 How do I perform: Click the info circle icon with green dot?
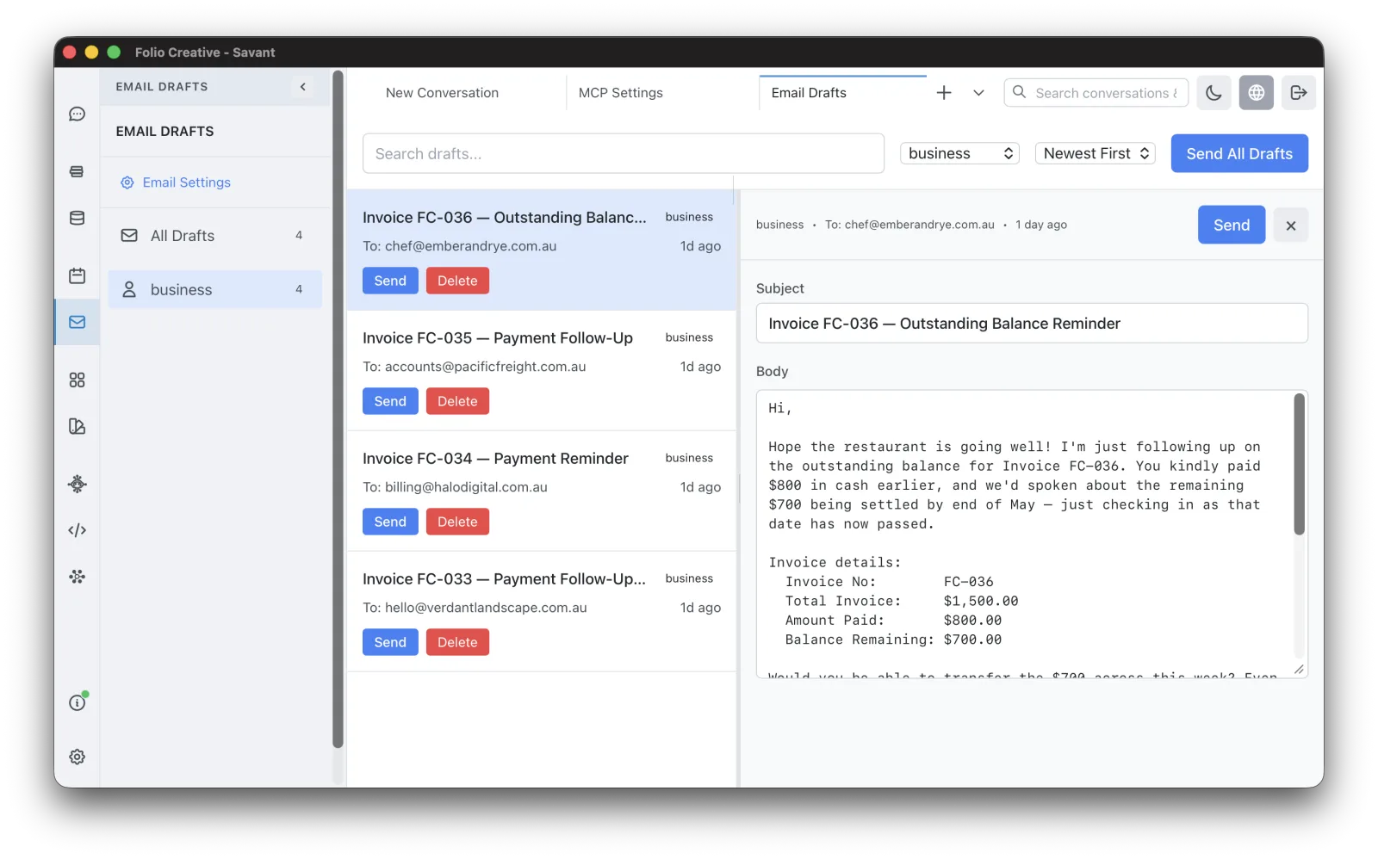[x=78, y=701]
